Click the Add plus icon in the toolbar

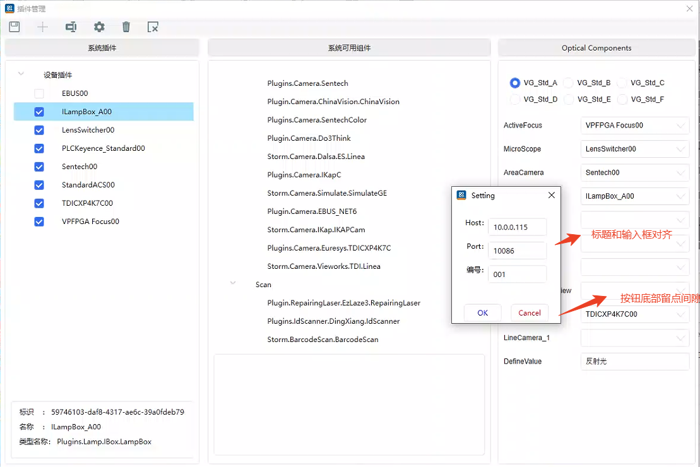pyautogui.click(x=42, y=27)
